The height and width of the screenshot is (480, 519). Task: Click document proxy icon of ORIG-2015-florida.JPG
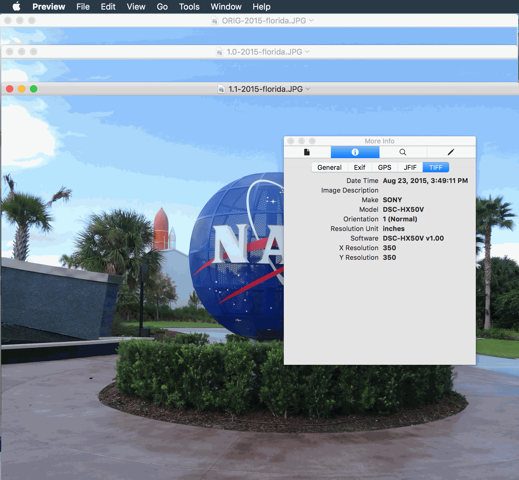[x=215, y=21]
